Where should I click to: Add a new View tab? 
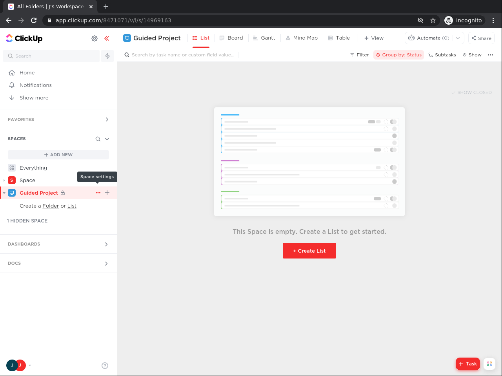click(374, 38)
